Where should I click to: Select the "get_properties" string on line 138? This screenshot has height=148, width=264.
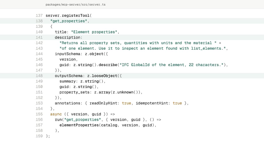pyautogui.click(x=69, y=21)
